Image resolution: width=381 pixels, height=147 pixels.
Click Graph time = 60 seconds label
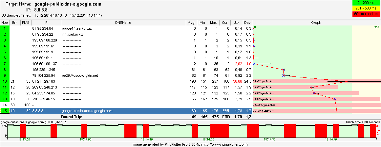coord(363,122)
